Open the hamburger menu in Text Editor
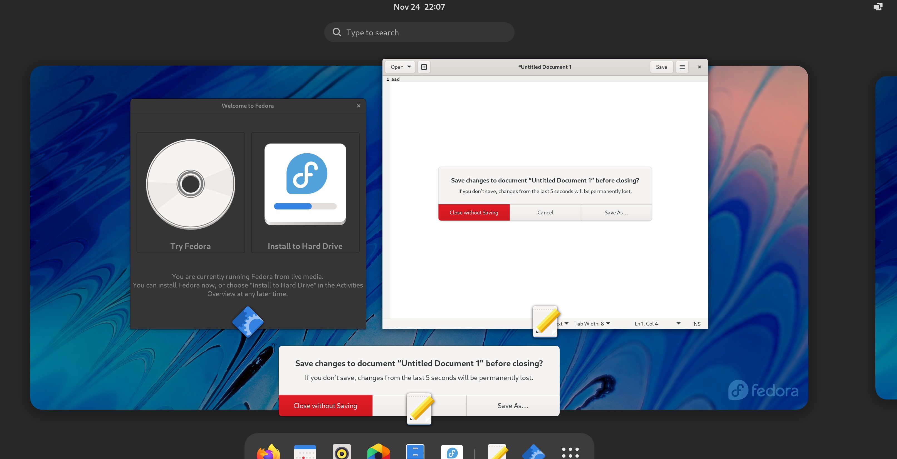 [682, 67]
